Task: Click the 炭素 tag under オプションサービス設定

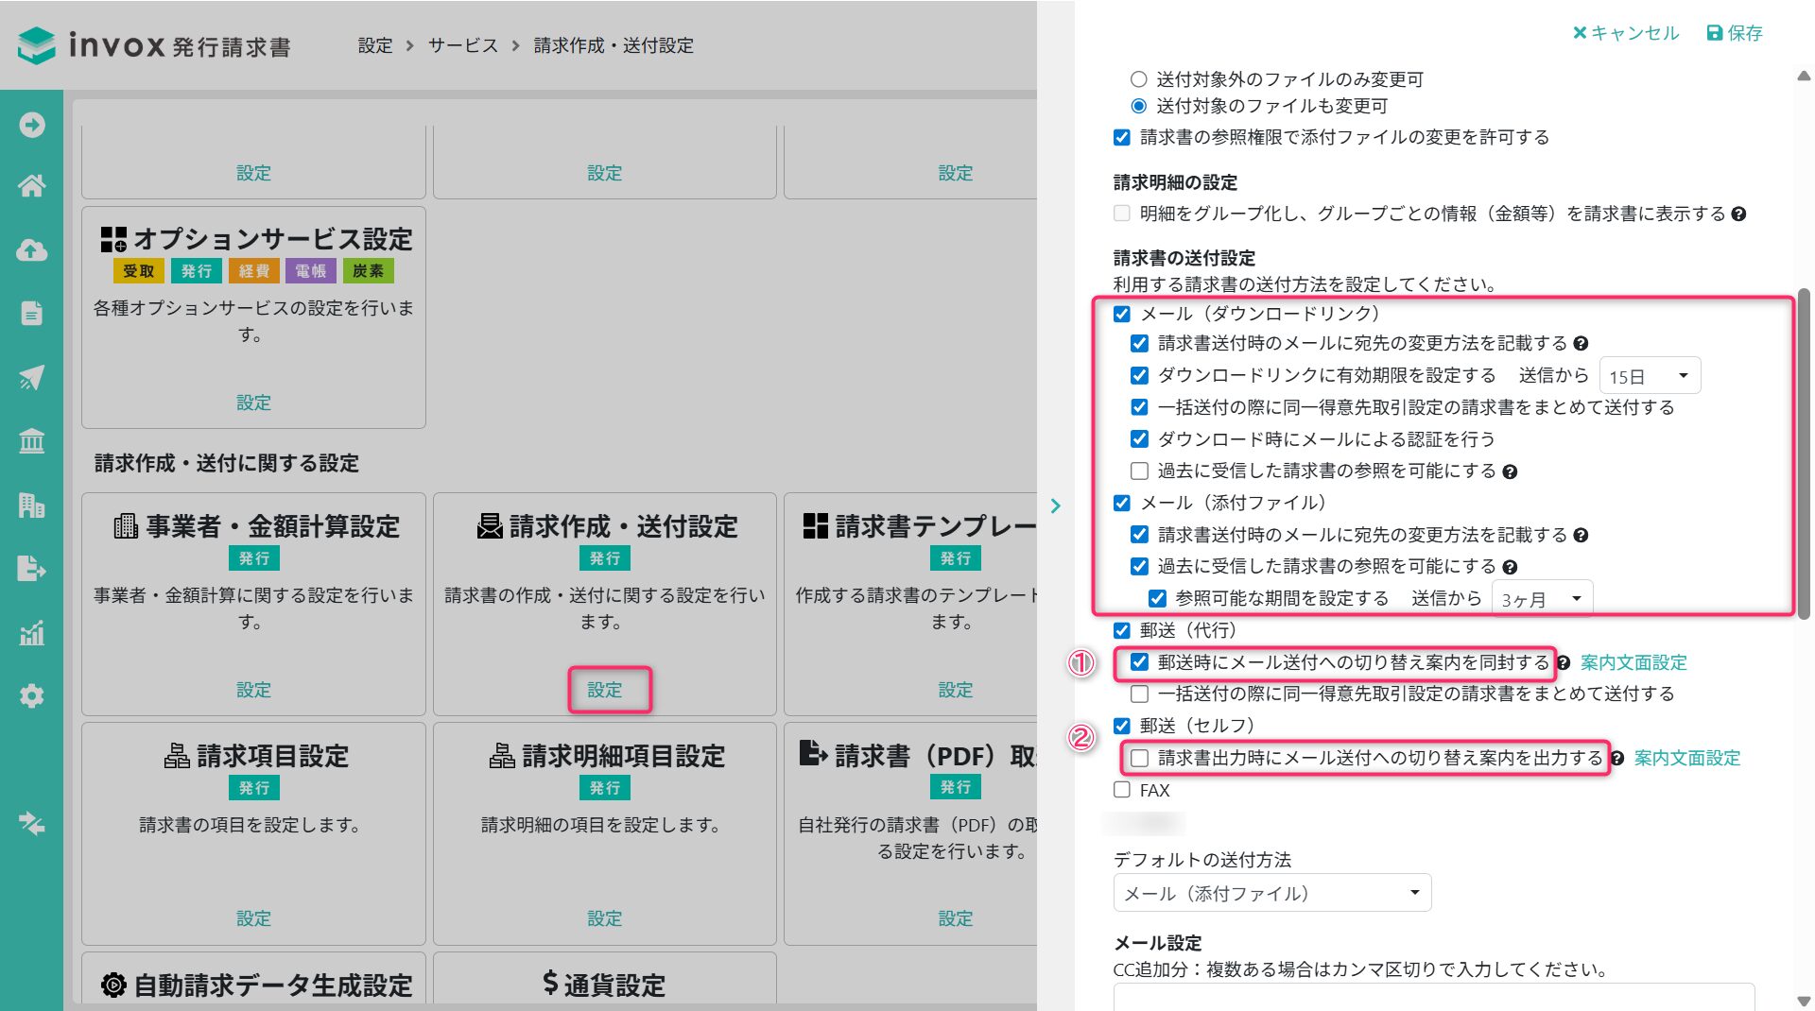Action: pos(368,271)
